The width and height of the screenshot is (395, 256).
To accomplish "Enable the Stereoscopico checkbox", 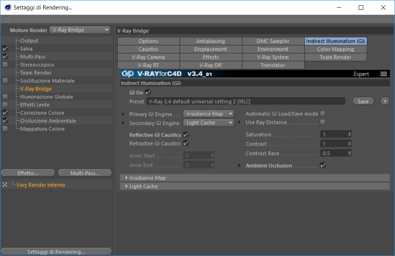I will (5, 64).
